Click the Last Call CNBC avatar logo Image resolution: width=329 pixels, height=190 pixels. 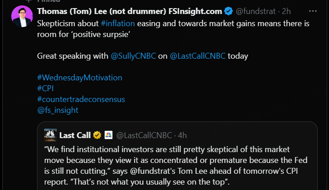tap(50, 135)
